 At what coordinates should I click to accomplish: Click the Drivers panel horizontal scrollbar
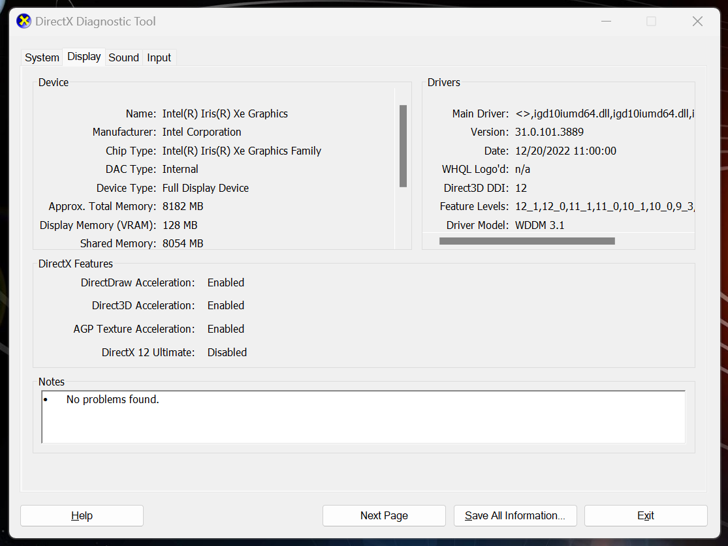click(527, 241)
